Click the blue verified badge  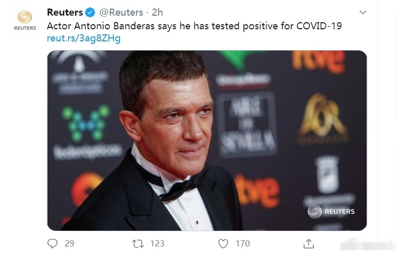[x=90, y=12]
